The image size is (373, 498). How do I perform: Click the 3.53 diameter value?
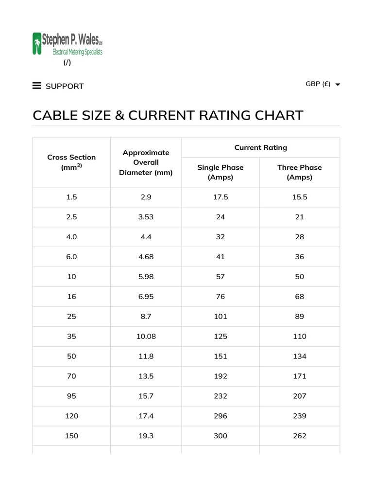pyautogui.click(x=146, y=217)
